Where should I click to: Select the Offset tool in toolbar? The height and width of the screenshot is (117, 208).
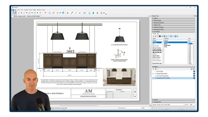[x=45, y=13]
